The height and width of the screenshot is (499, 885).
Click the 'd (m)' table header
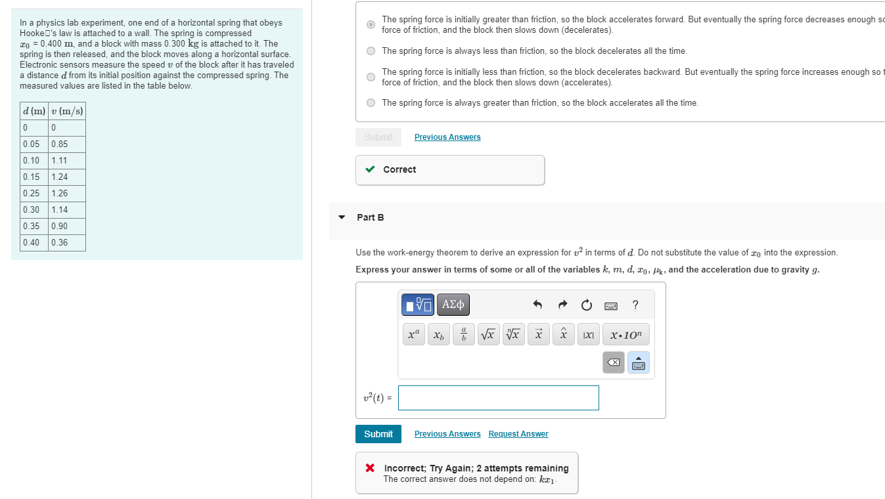(34, 111)
